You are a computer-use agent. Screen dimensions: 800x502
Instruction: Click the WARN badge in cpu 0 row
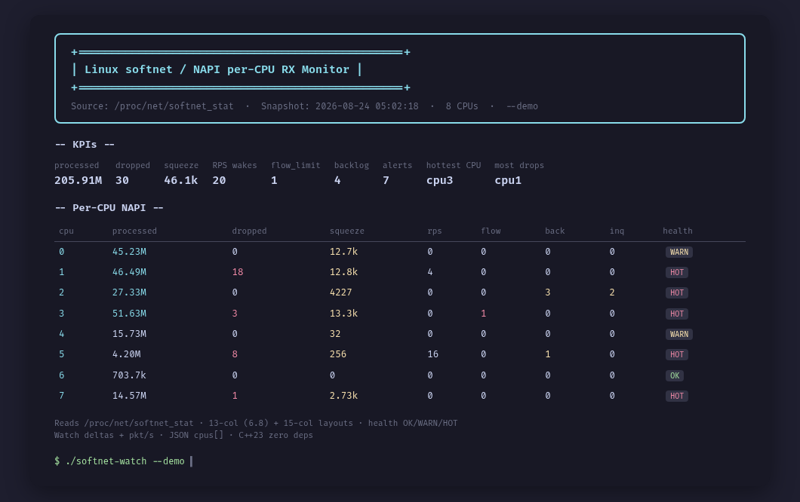pyautogui.click(x=679, y=252)
